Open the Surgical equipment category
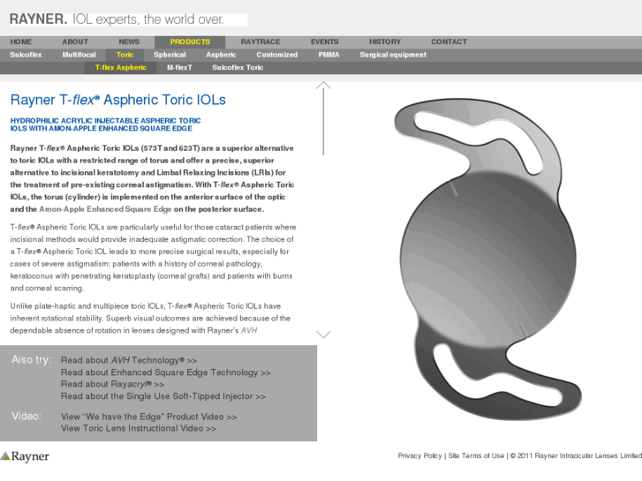The width and height of the screenshot is (642, 481). click(x=393, y=55)
